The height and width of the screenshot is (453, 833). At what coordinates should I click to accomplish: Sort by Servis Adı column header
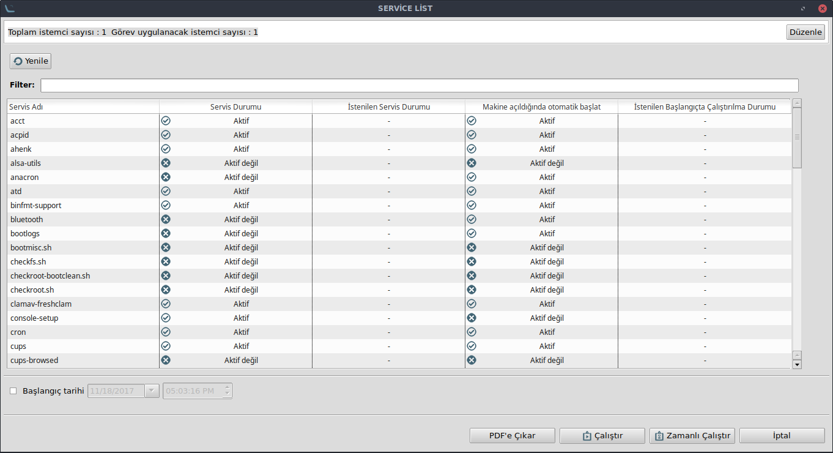click(83, 107)
